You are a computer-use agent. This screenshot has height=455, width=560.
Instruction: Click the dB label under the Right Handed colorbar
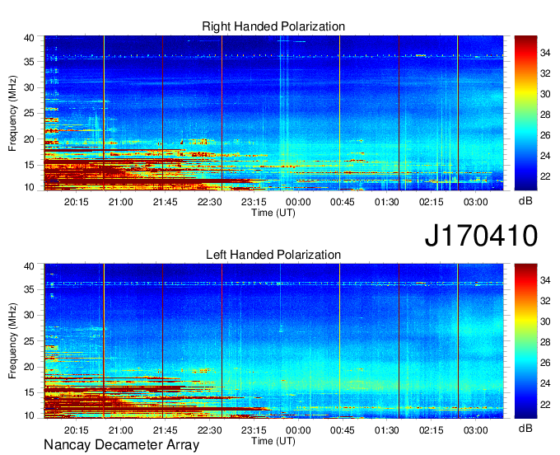525,201
